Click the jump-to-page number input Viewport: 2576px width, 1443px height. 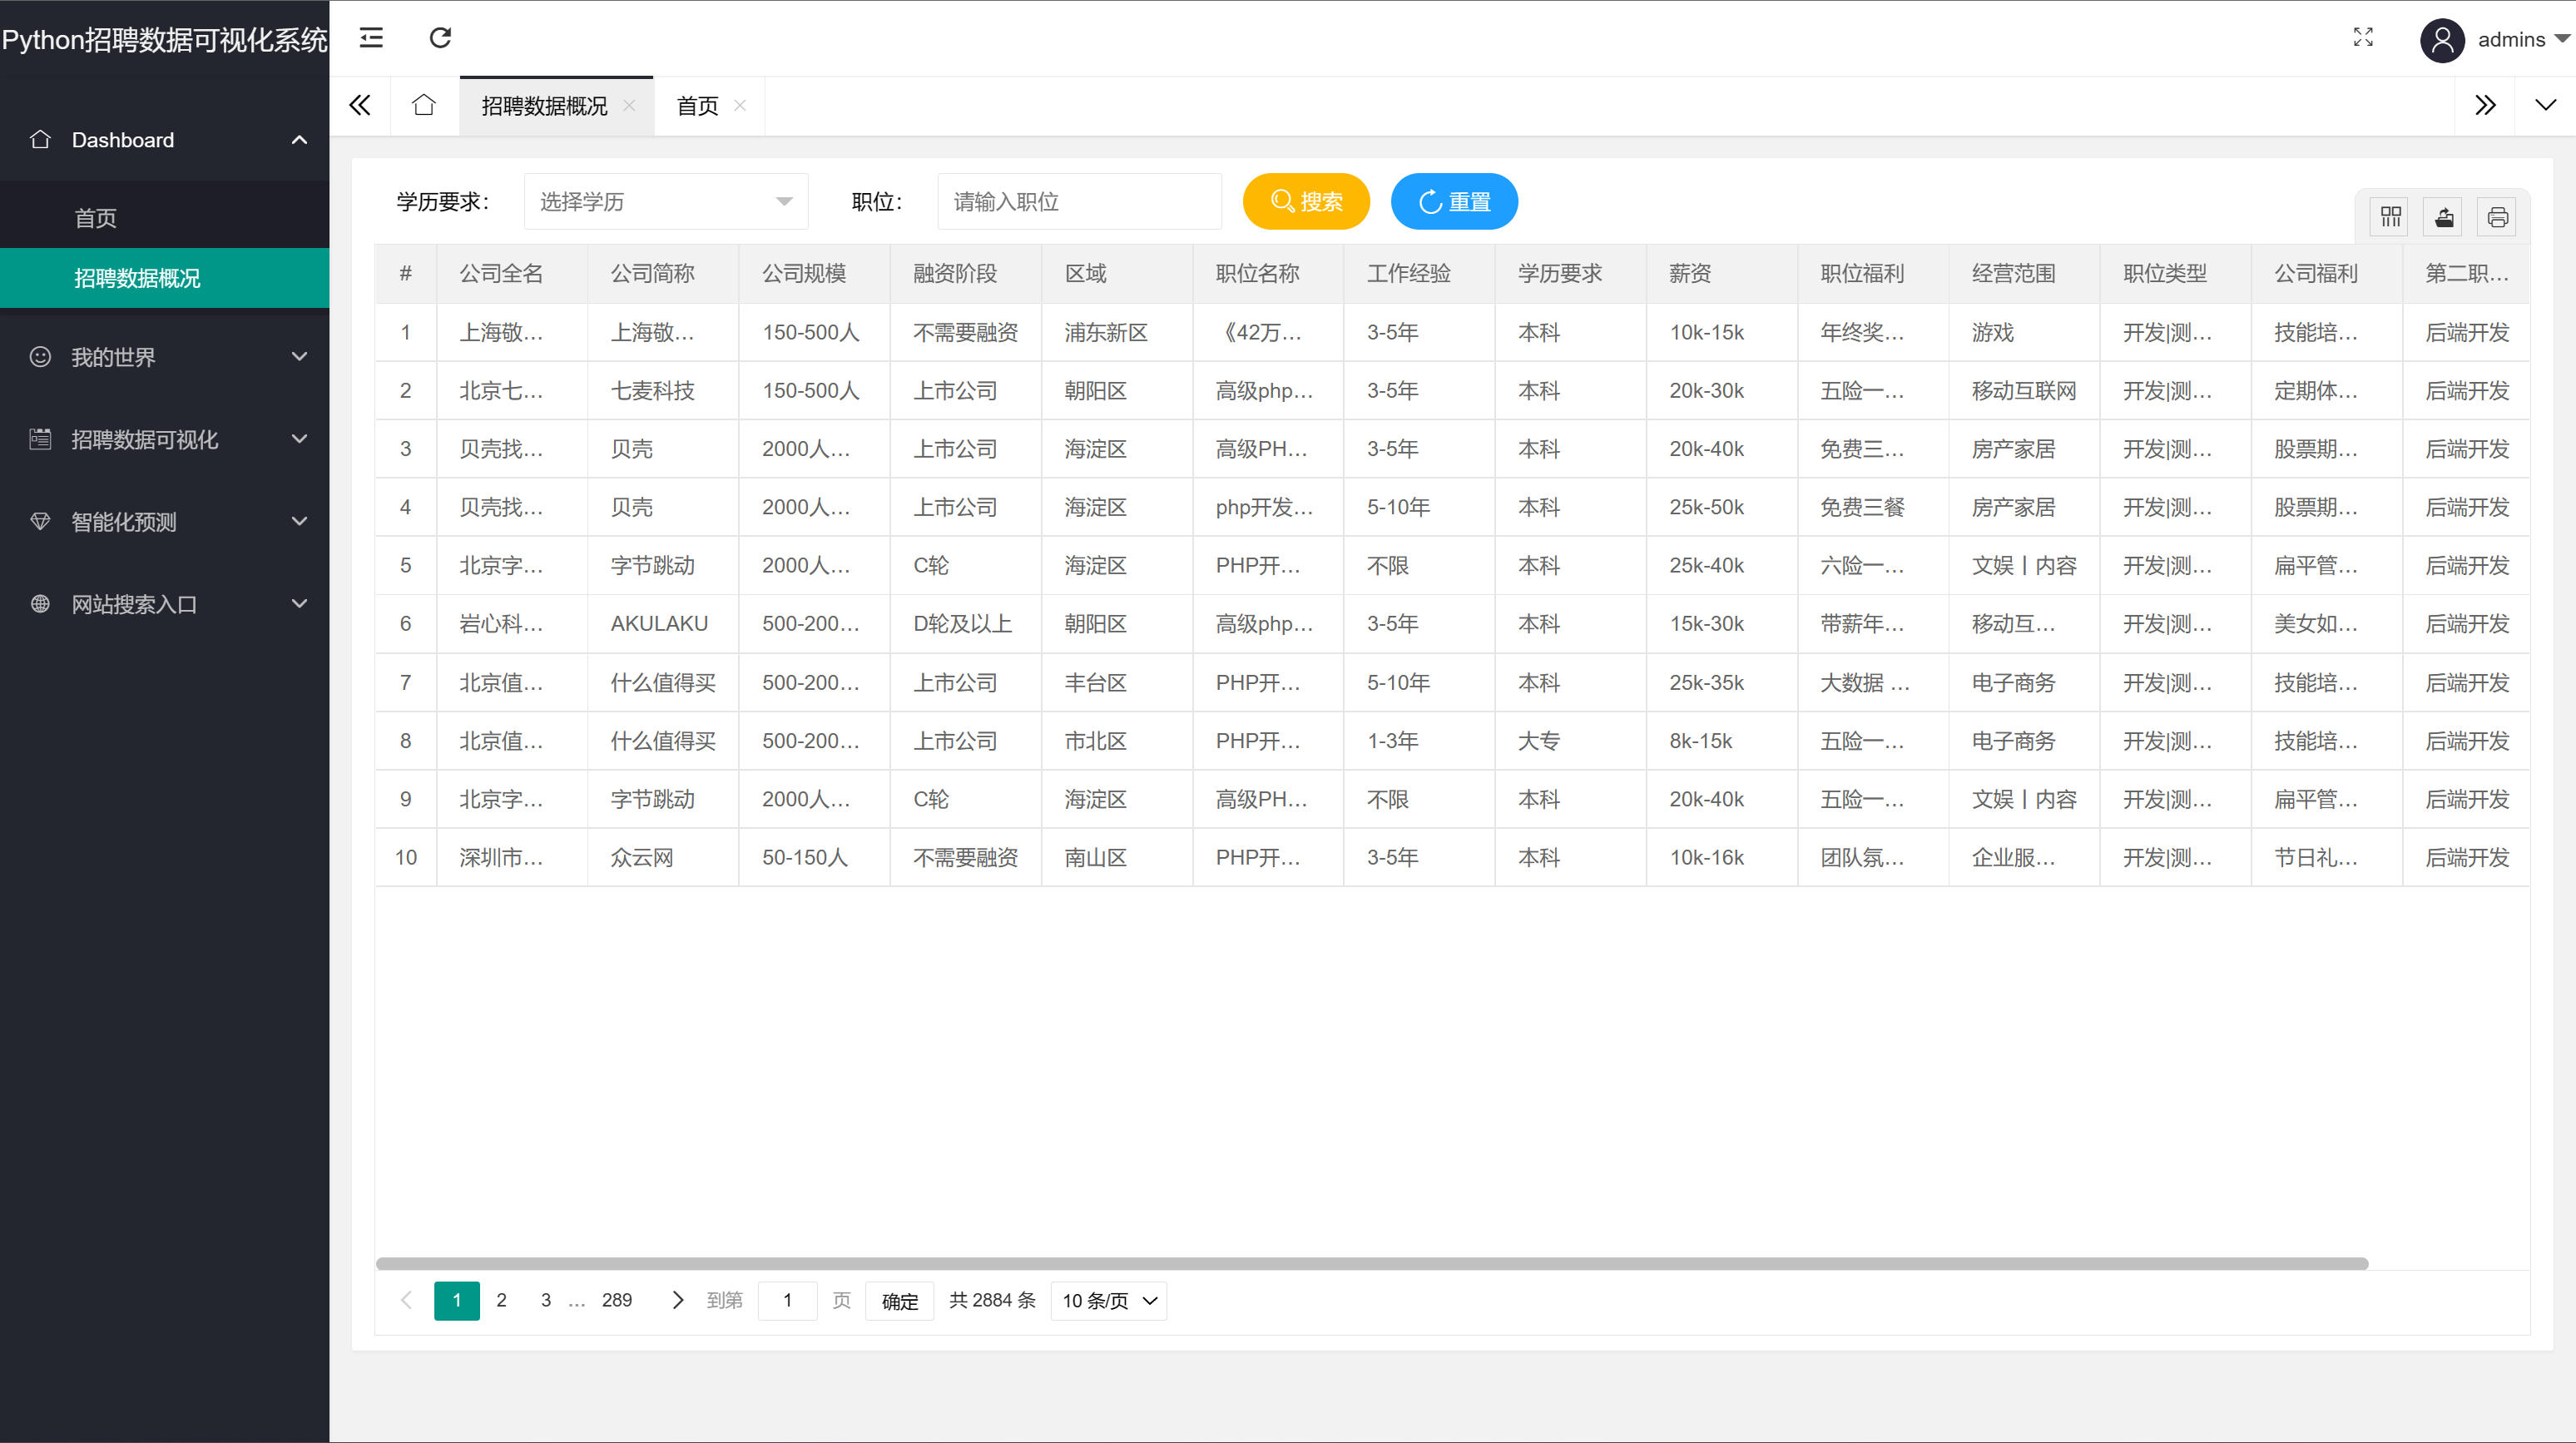788,1301
